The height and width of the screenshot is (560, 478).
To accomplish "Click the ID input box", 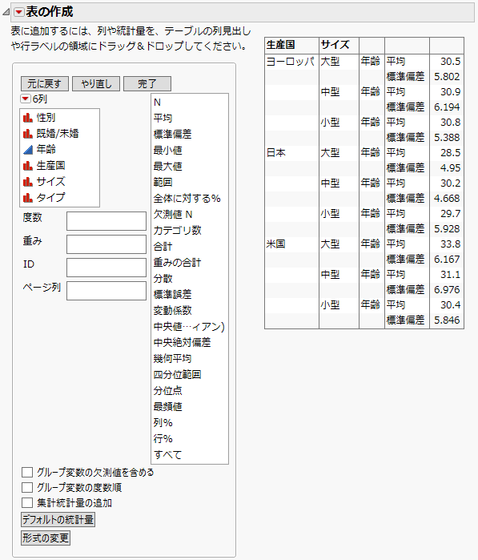I will coord(106,268).
